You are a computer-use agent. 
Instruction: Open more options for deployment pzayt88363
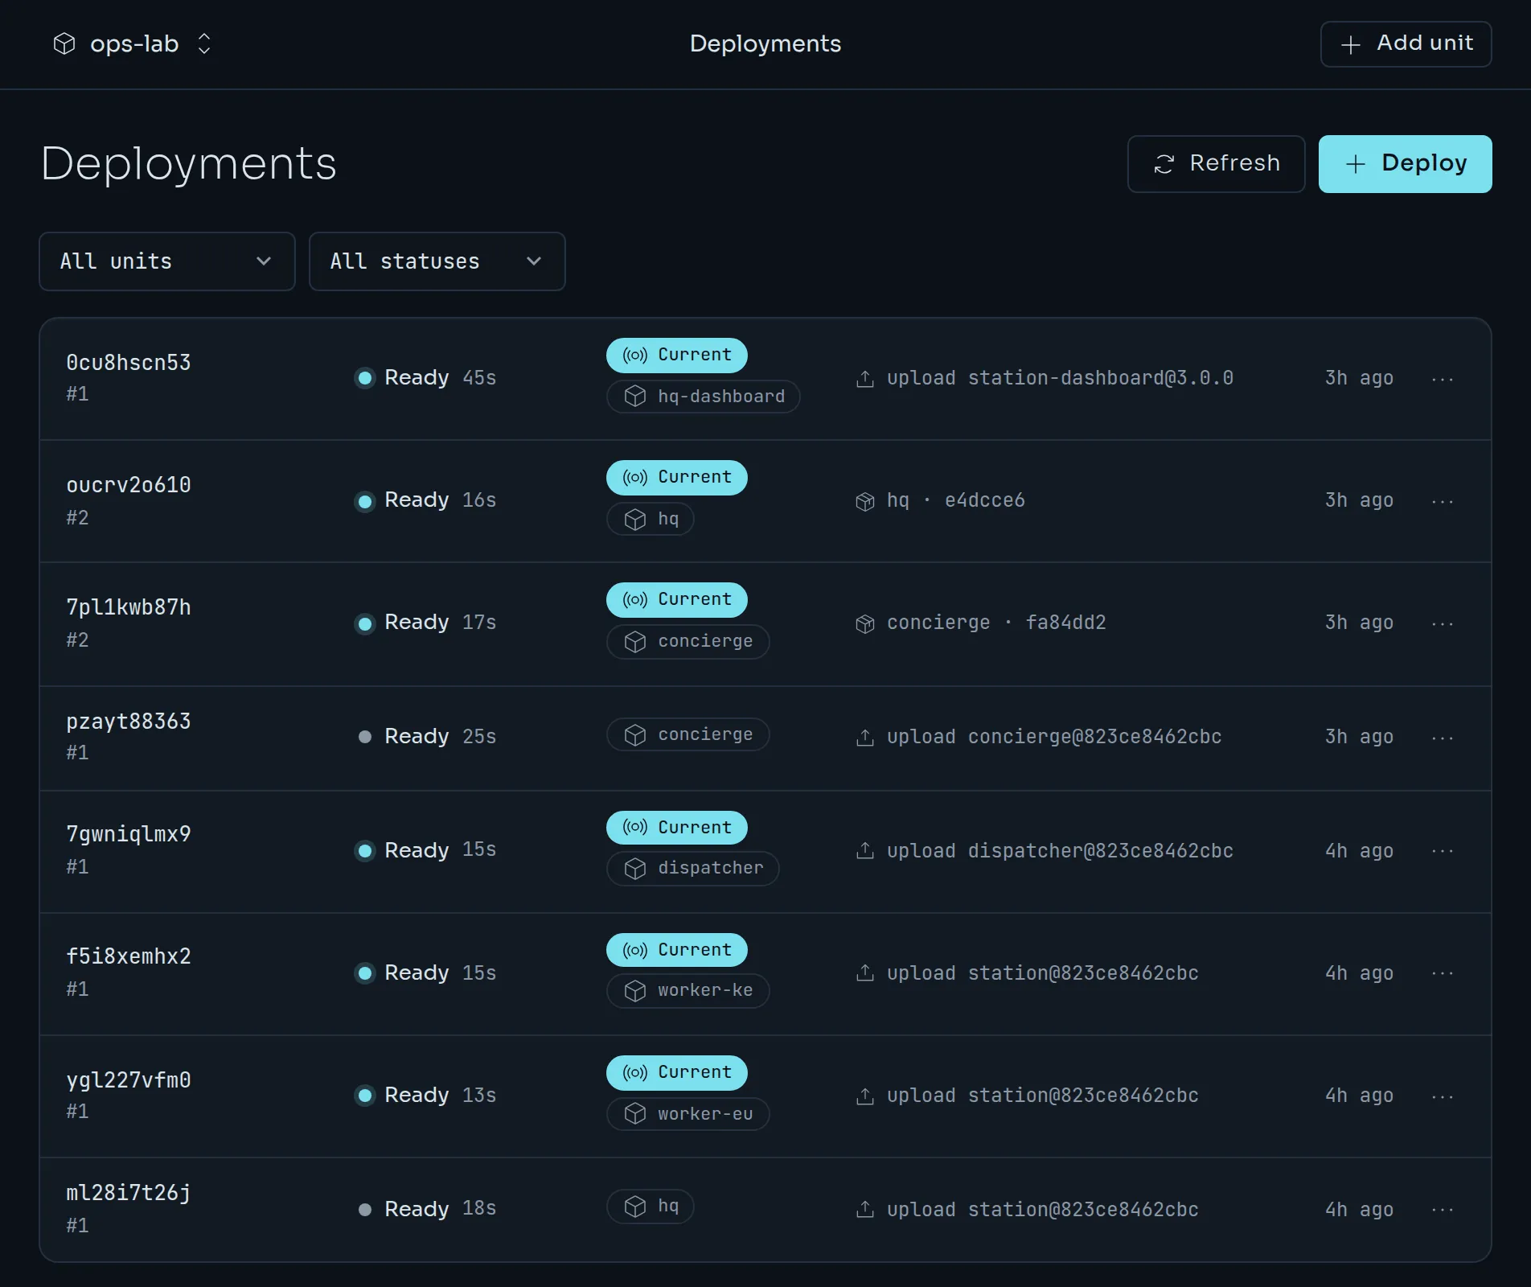click(1443, 738)
